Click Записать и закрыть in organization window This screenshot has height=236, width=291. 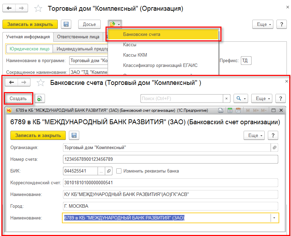pyautogui.click(x=30, y=24)
